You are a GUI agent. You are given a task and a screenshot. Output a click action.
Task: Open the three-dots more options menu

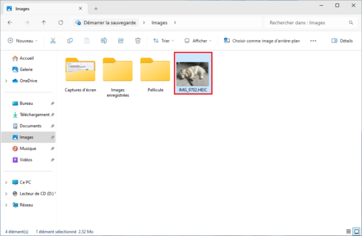click(313, 41)
